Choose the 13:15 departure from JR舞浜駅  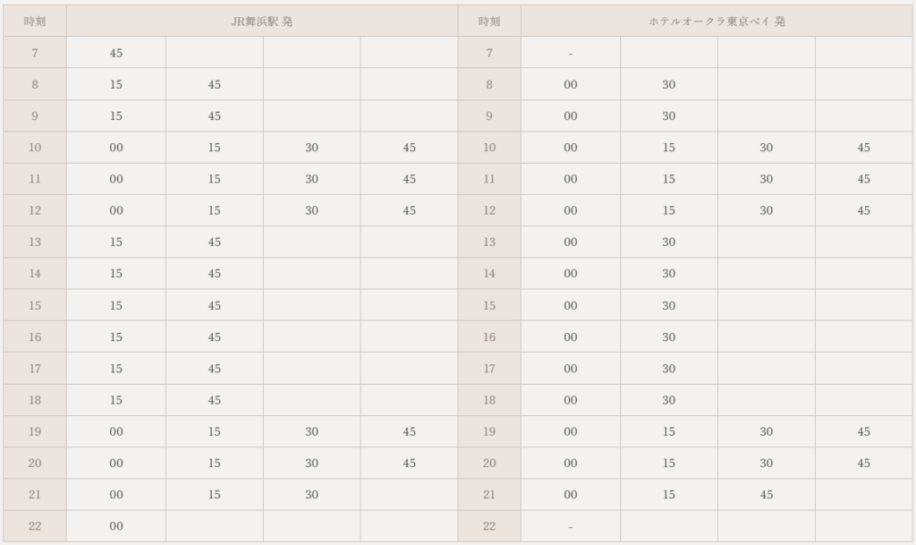tap(116, 243)
